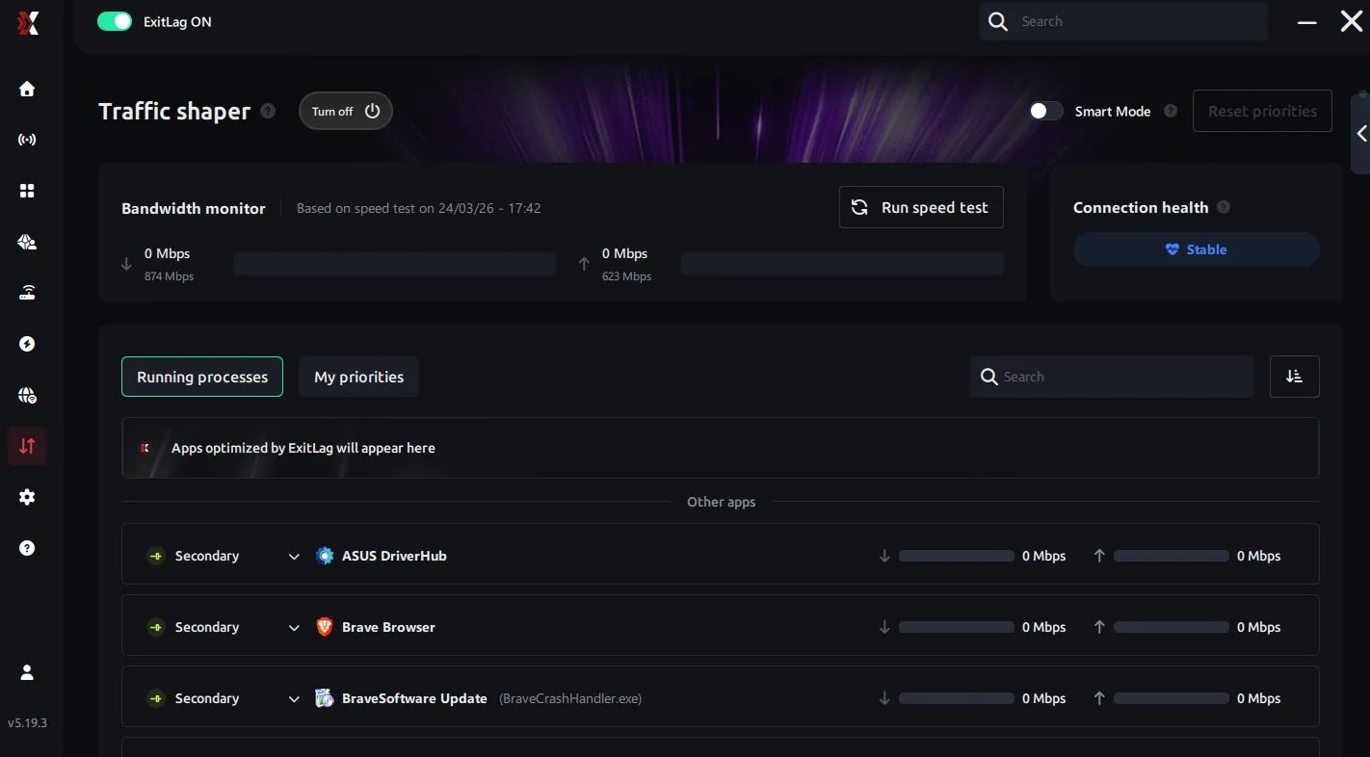1370x757 pixels.
Task: Select the lightning boost sidebar icon
Action: click(x=27, y=344)
